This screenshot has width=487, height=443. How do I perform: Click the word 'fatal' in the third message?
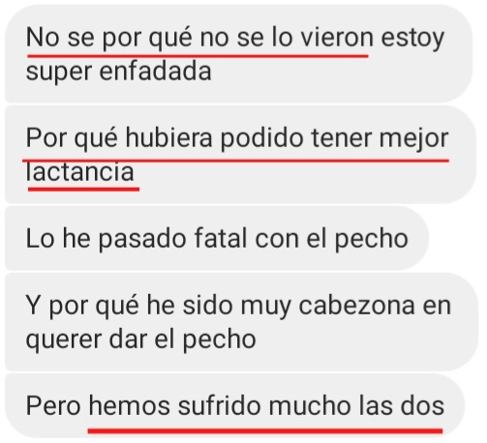tap(221, 238)
